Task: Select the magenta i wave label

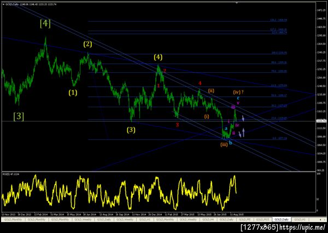Action: click(229, 121)
